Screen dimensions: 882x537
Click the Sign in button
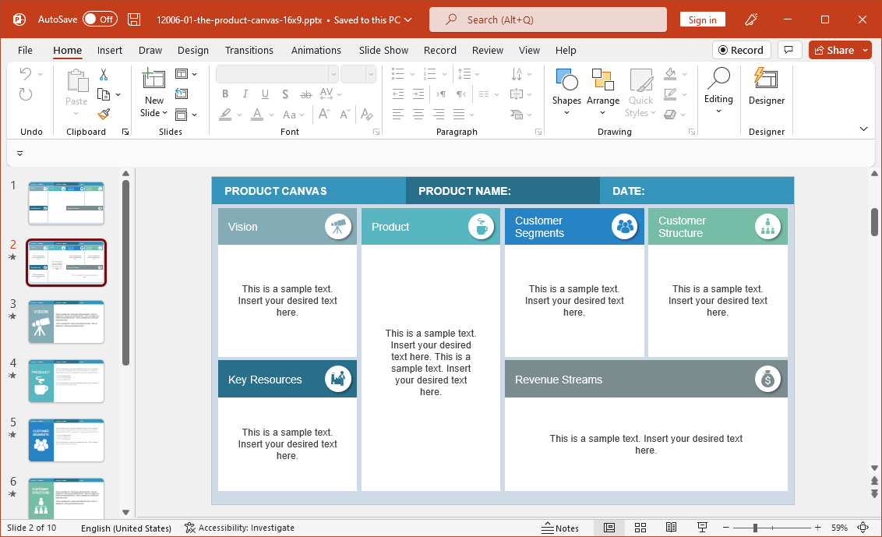pos(702,19)
